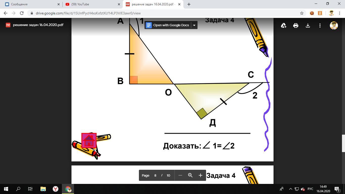Image resolution: width=345 pixels, height=194 pixels.
Task: Add file to My Drive
Action: click(x=284, y=26)
